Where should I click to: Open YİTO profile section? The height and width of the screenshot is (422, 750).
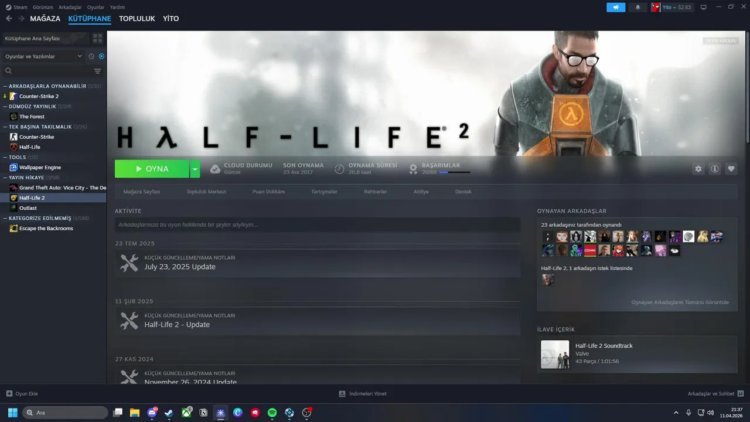[x=171, y=19]
